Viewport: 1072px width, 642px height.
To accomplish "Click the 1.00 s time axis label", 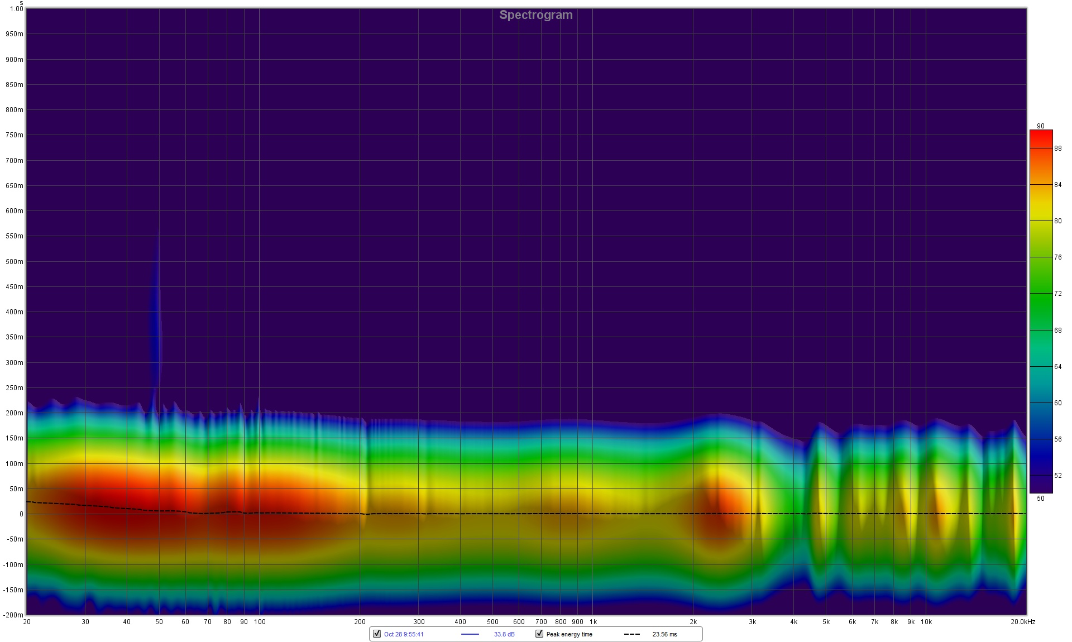I will coord(17,9).
